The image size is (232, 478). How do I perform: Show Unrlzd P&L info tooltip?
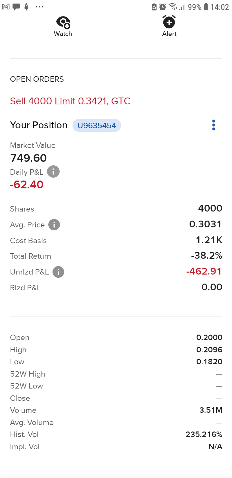coord(58,272)
